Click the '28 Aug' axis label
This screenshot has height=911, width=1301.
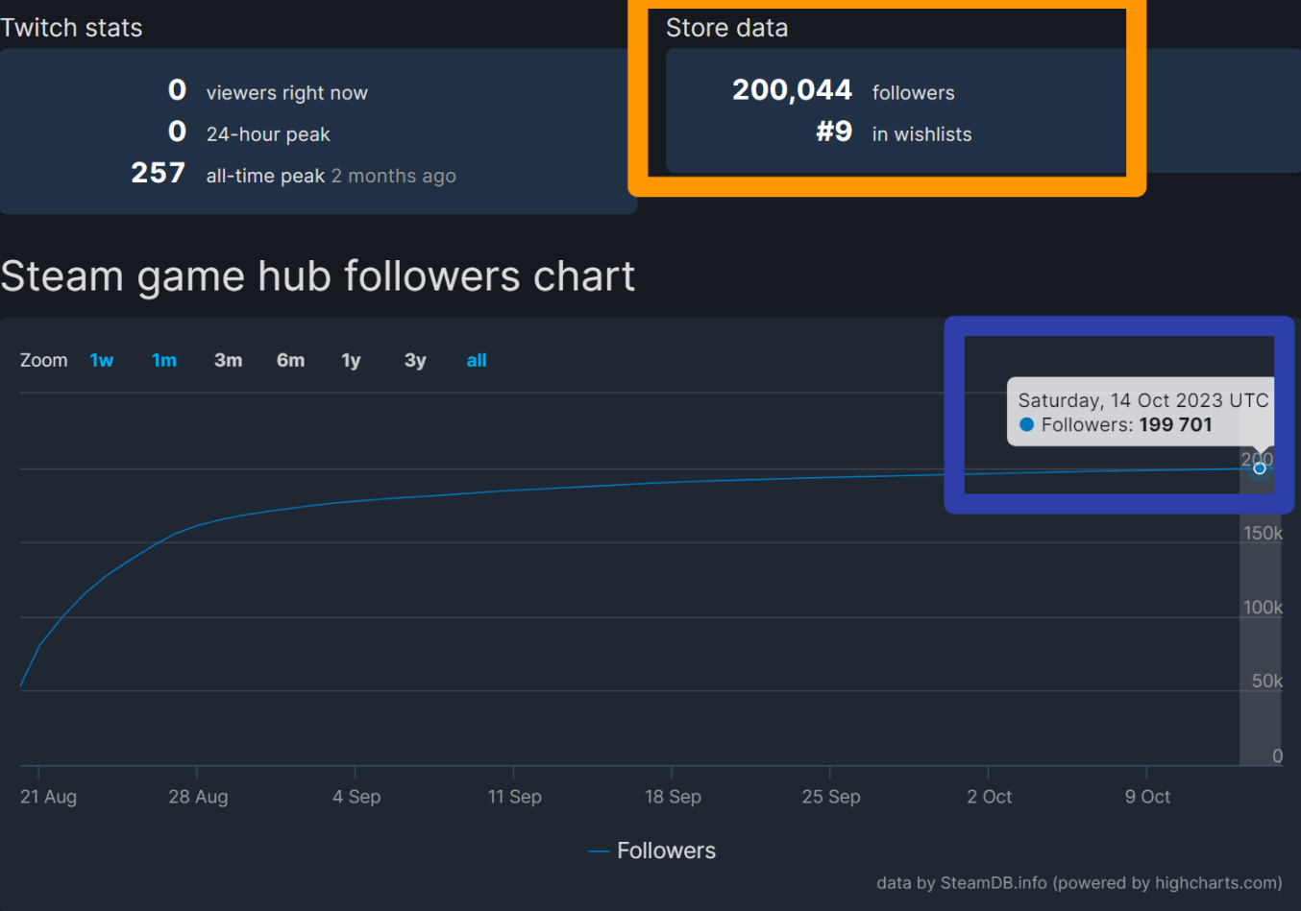coord(198,797)
